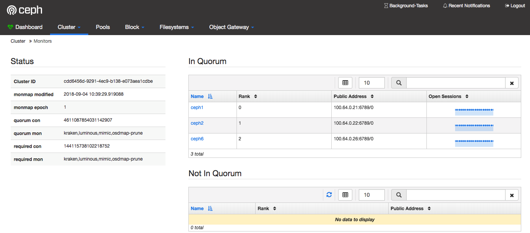Expand the Filesystems dropdown menu
Viewport: 530px width, 233px height.
tap(177, 27)
